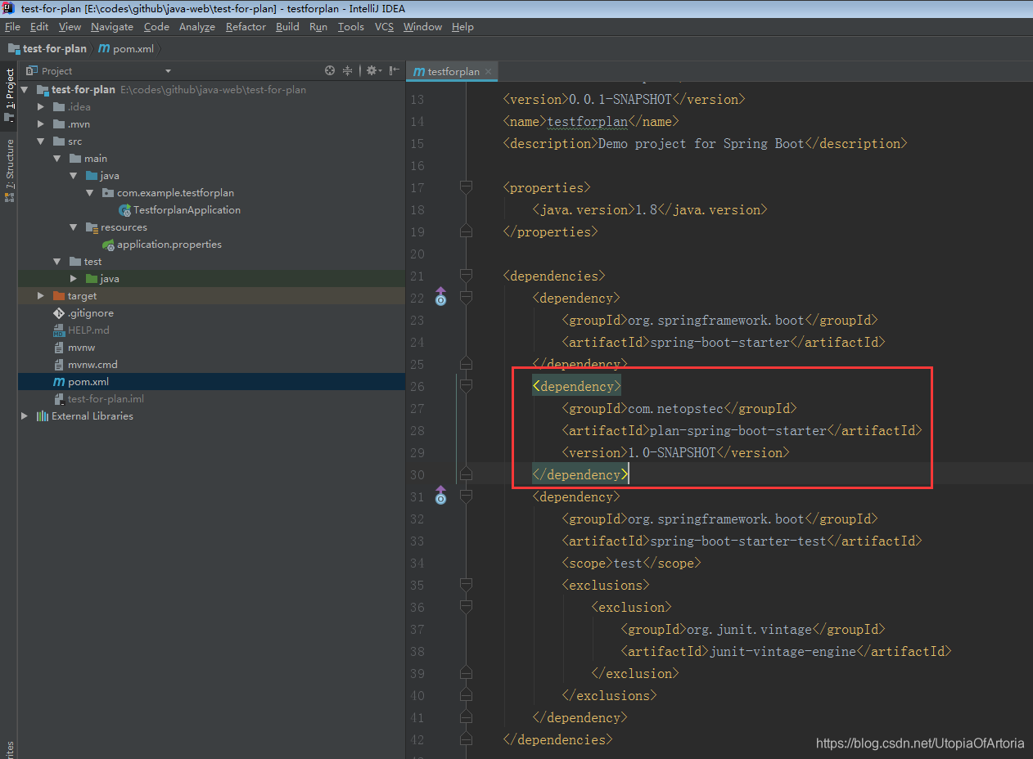Click the com.example.testforplan package icon
1033x759 pixels.
(x=108, y=193)
